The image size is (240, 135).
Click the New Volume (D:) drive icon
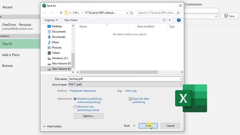tap(49, 64)
